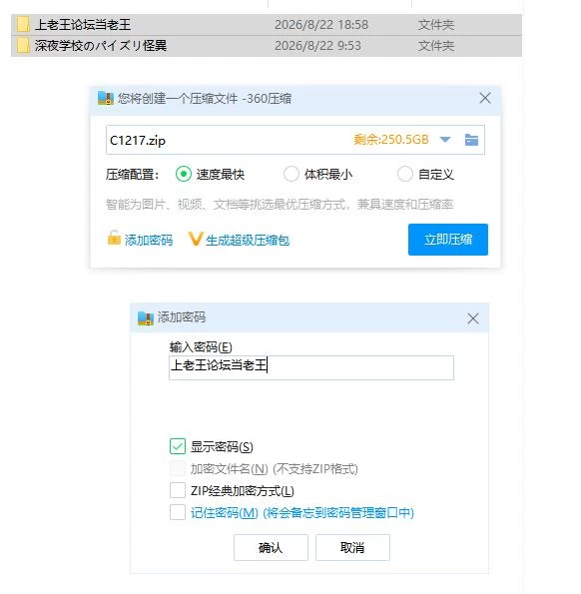The width and height of the screenshot is (581, 594).
Task: Click the 立即压缩 button
Action: coord(447,240)
